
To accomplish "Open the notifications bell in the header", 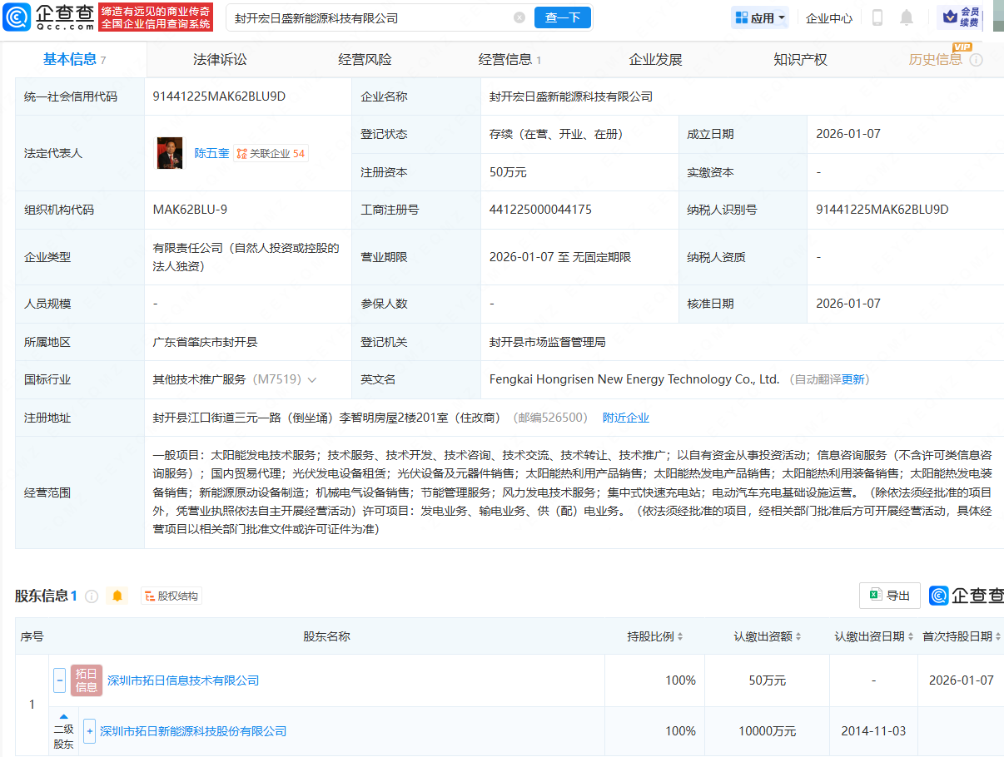I will coord(907,17).
